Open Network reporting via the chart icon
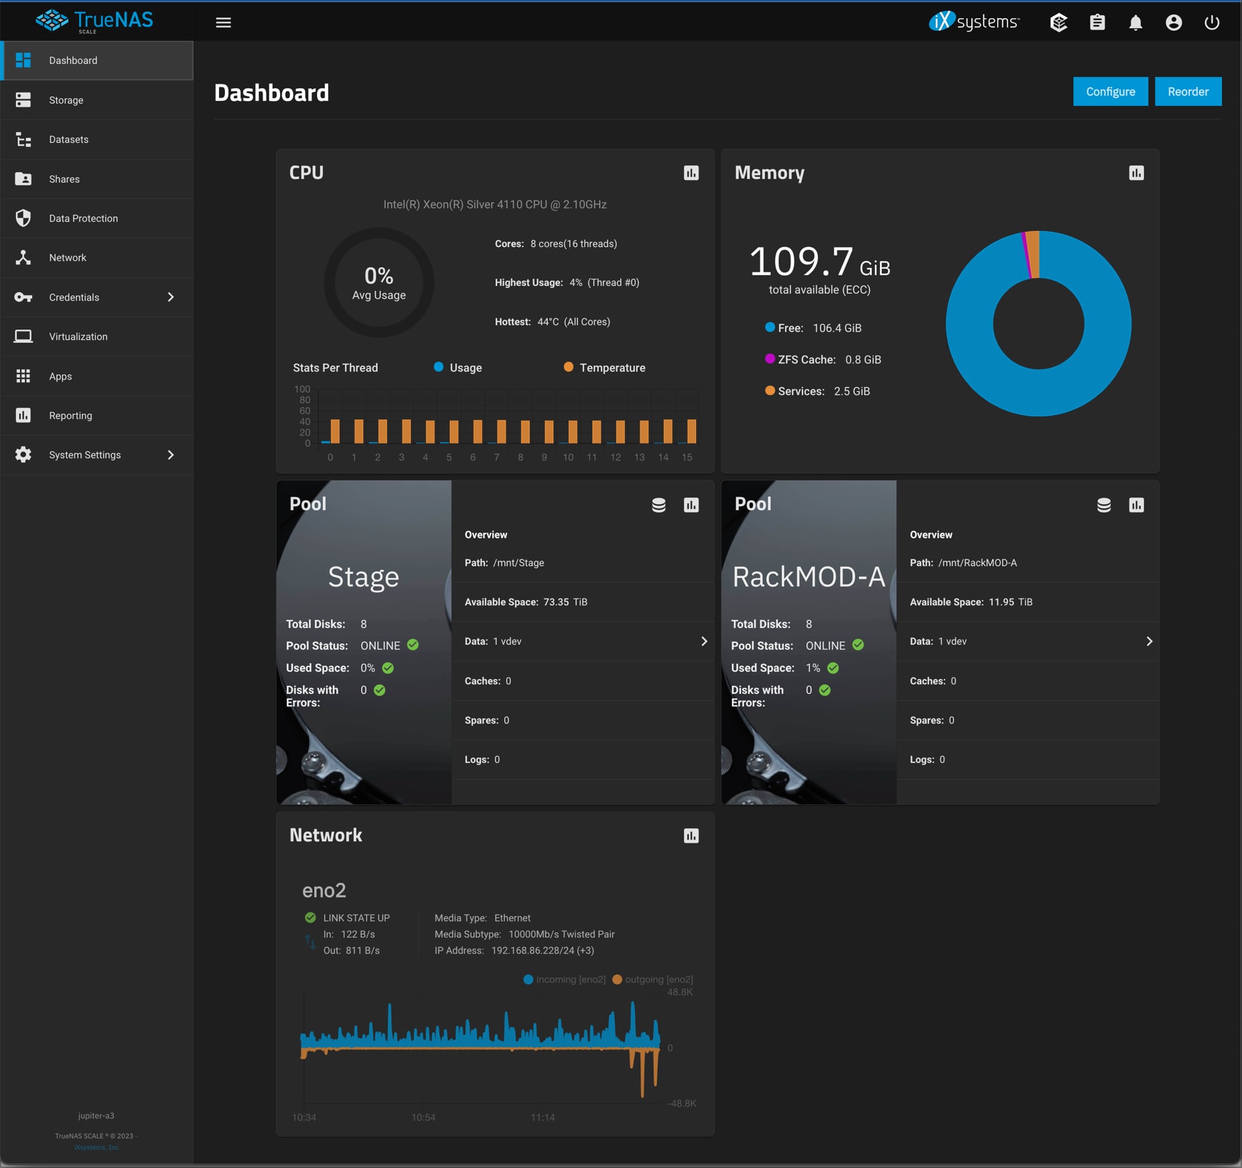The width and height of the screenshot is (1242, 1168). click(x=691, y=835)
